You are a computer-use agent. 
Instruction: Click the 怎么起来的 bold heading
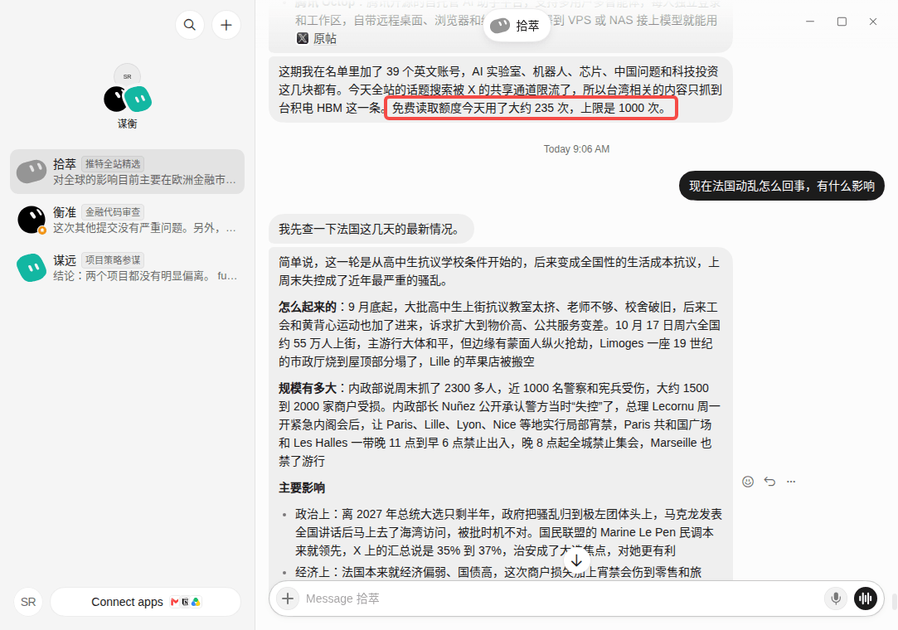coord(308,307)
